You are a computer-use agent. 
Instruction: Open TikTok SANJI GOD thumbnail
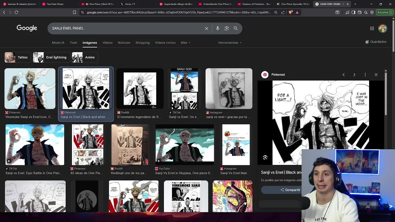[184, 88]
